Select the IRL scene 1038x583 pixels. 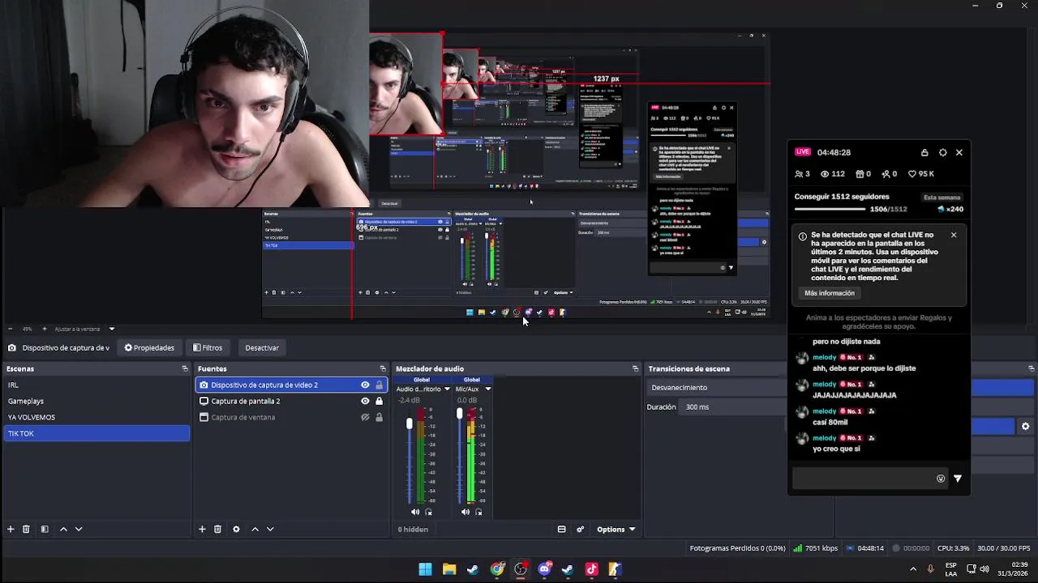pos(97,385)
